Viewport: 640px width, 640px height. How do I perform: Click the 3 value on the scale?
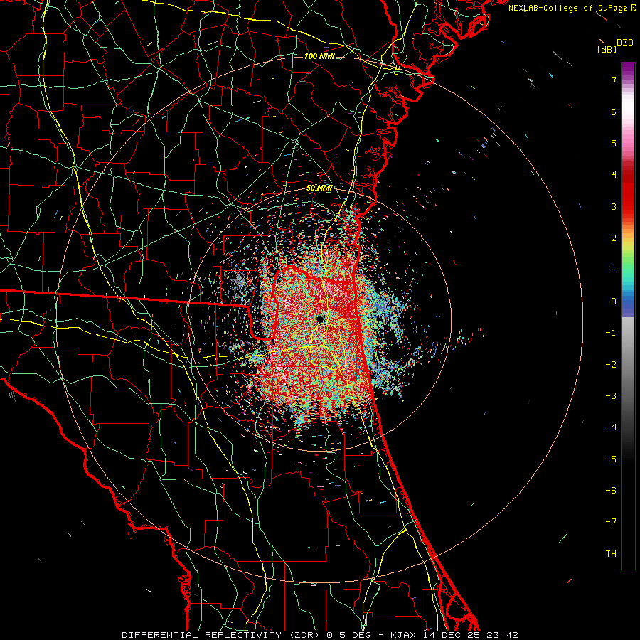(614, 206)
